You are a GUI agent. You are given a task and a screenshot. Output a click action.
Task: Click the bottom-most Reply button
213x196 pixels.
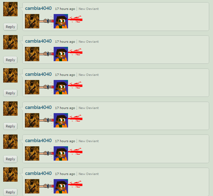pos(10,192)
